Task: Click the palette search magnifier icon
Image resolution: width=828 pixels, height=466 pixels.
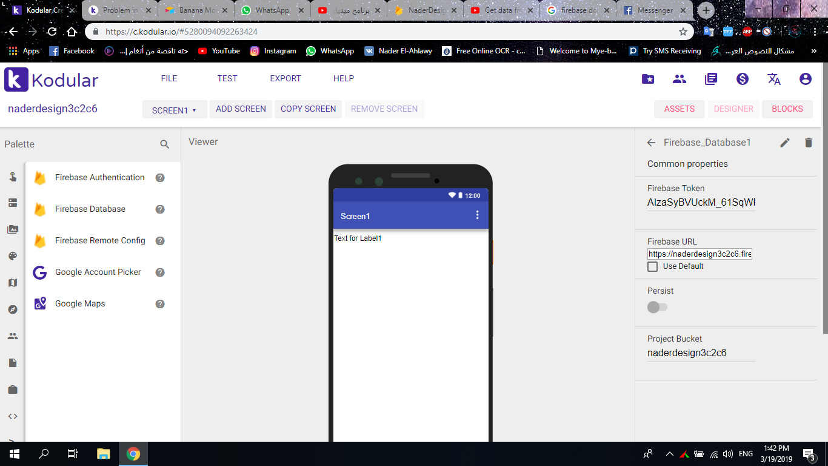Action: coord(165,144)
